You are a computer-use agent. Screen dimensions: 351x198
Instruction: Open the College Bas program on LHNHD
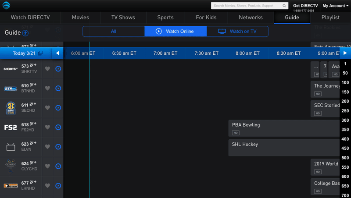[325, 187]
